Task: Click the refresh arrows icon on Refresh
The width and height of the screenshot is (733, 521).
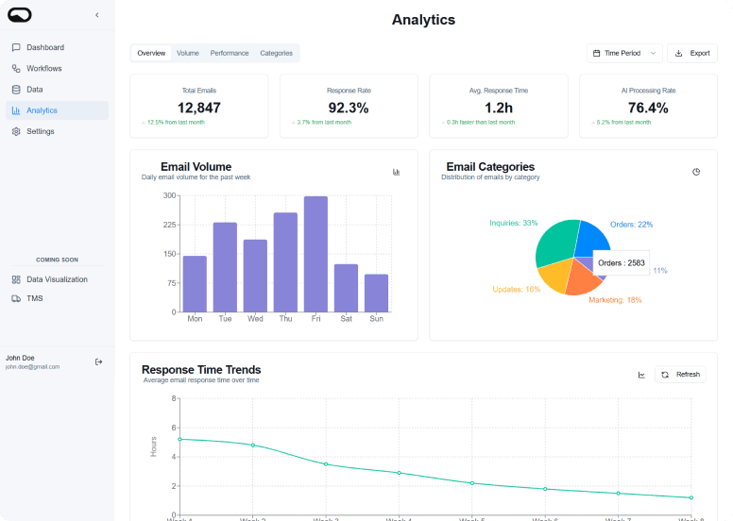Action: 665,375
